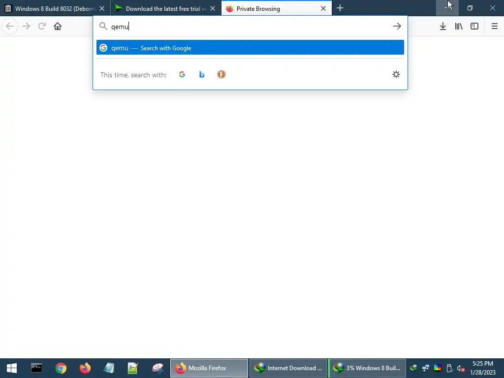The image size is (504, 378).
Task: Open the clock showing 5:25 PM
Action: [x=483, y=368]
